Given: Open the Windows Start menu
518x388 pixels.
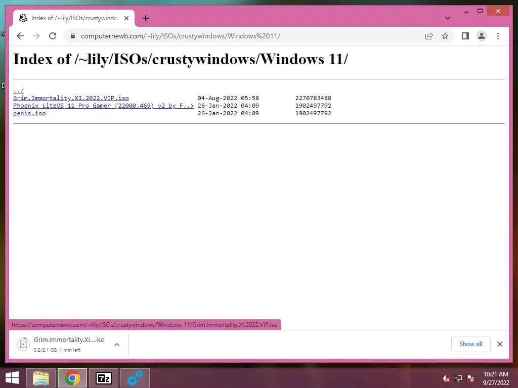Looking at the screenshot, I should click(12, 378).
